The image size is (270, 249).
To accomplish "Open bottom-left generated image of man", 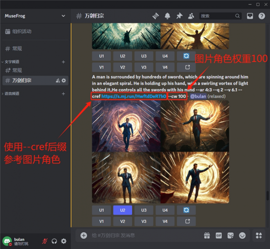I will click(x=126, y=178).
